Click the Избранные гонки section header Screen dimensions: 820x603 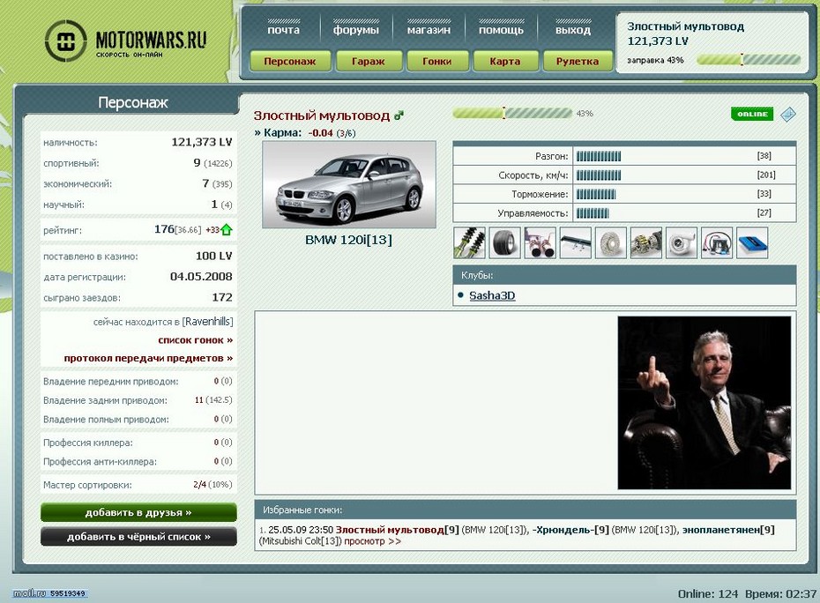click(x=526, y=510)
